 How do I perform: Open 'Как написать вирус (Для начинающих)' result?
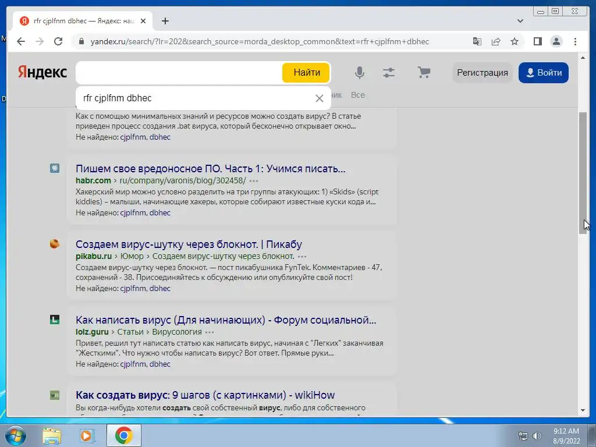[226, 320]
